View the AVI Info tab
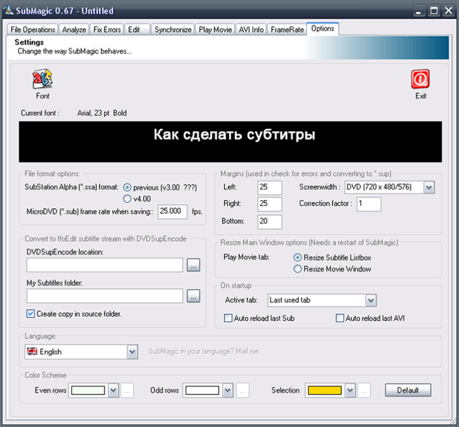The image size is (459, 427). coord(251,29)
